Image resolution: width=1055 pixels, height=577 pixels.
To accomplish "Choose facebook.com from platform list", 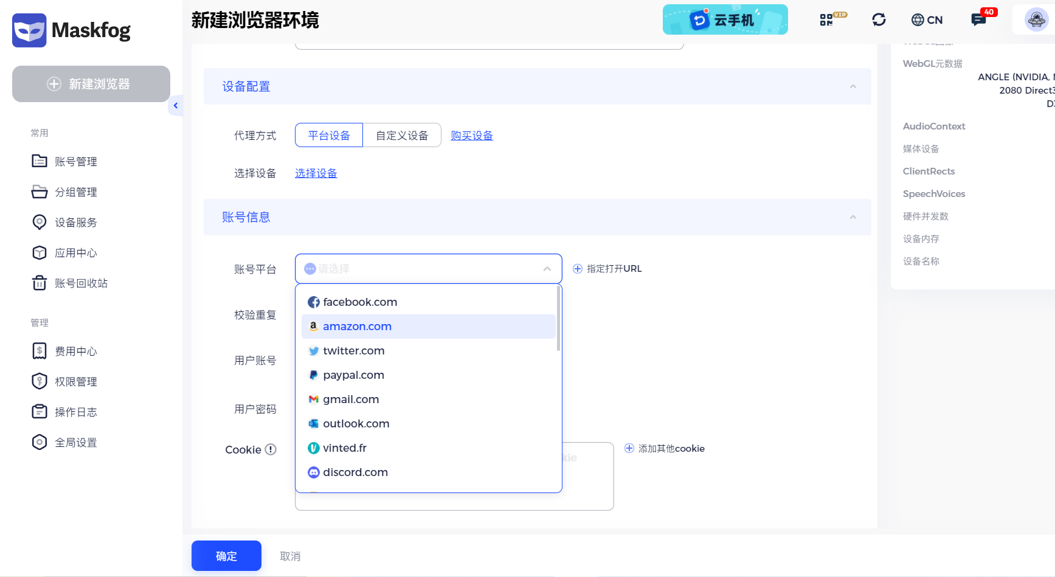I will pos(428,302).
